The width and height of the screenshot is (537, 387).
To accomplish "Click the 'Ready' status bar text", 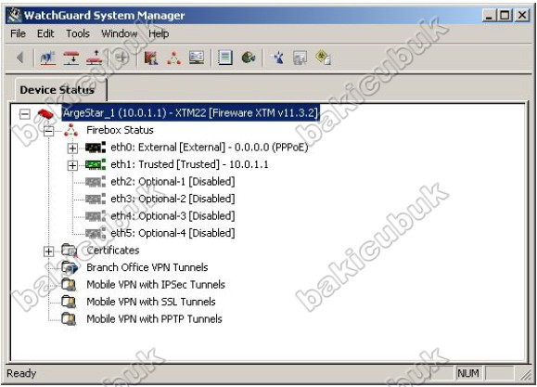I will click(21, 373).
